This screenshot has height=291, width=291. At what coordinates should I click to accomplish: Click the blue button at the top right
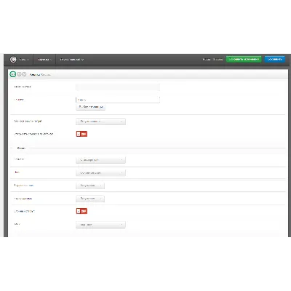coord(274,59)
